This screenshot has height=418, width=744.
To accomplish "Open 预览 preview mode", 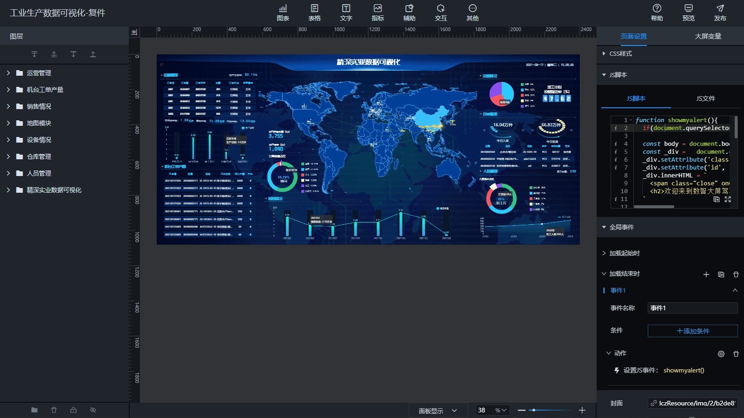I will (x=688, y=13).
